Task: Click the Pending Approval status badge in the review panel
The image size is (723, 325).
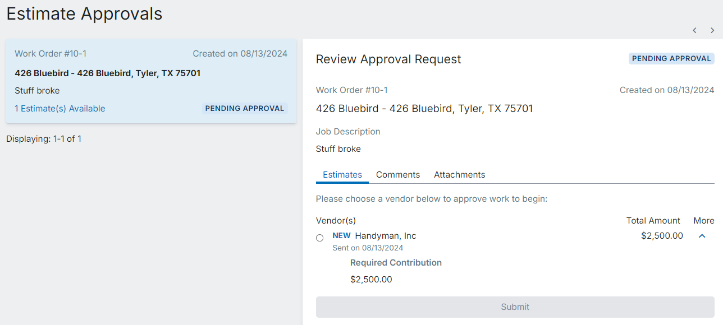Action: pos(671,59)
